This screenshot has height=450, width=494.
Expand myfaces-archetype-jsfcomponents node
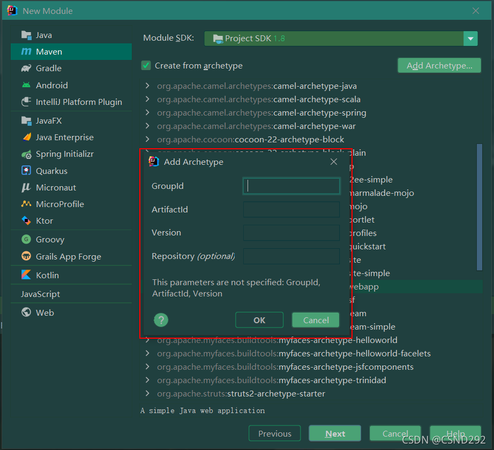(x=147, y=367)
